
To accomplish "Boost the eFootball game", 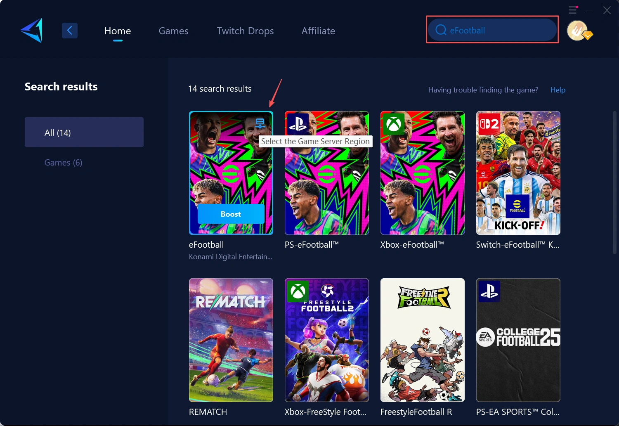I will click(x=231, y=214).
